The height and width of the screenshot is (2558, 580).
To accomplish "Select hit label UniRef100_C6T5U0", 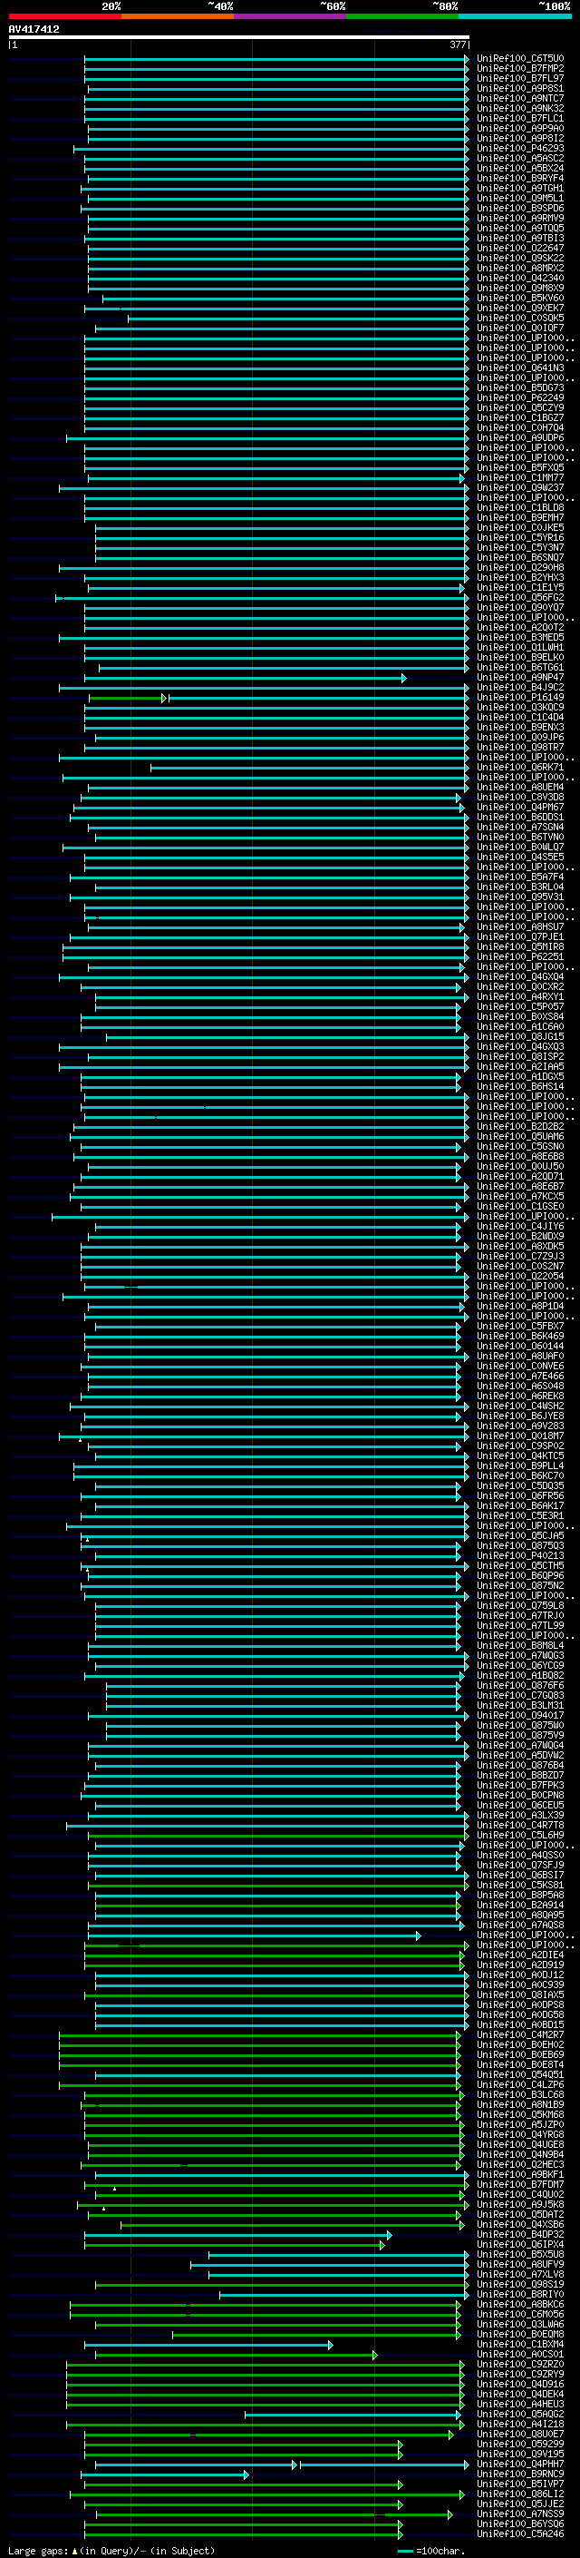I will tap(520, 59).
